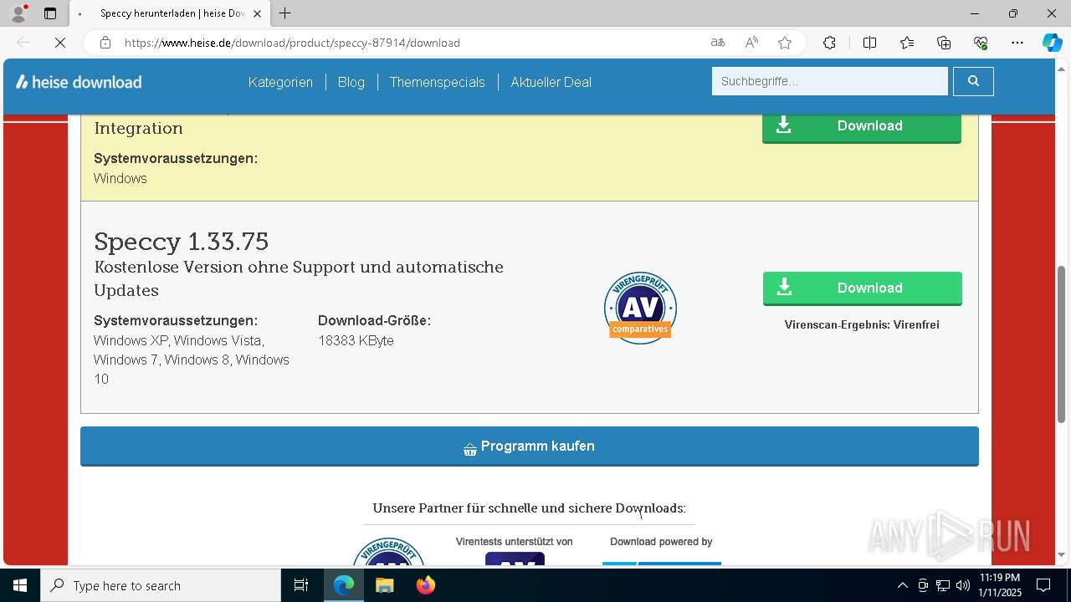The width and height of the screenshot is (1071, 602).
Task: View site information lock icon
Action: point(105,43)
